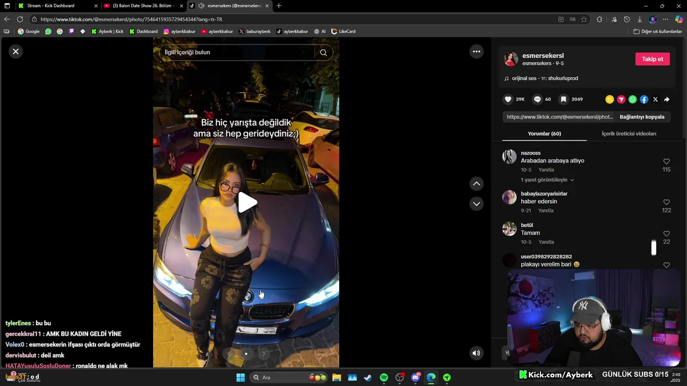
Task: Open Steam from taskbar
Action: [x=368, y=377]
